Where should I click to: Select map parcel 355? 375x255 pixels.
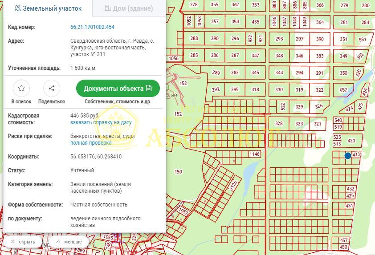pyautogui.click(x=215, y=4)
